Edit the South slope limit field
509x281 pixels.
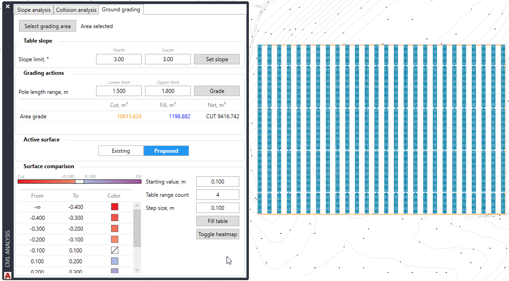[x=168, y=59]
